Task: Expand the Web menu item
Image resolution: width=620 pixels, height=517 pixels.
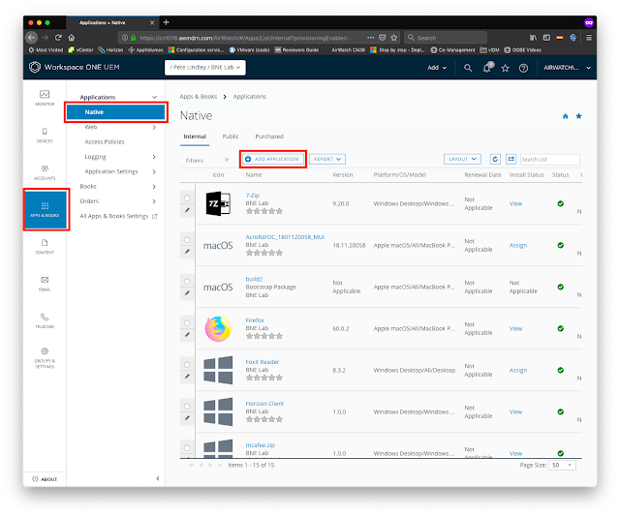Action: [x=154, y=127]
